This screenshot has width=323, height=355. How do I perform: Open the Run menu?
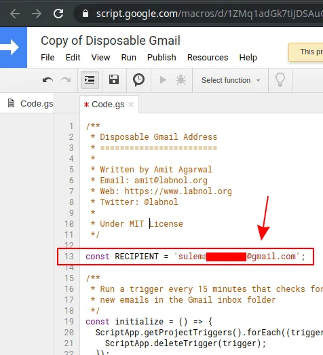coord(128,58)
